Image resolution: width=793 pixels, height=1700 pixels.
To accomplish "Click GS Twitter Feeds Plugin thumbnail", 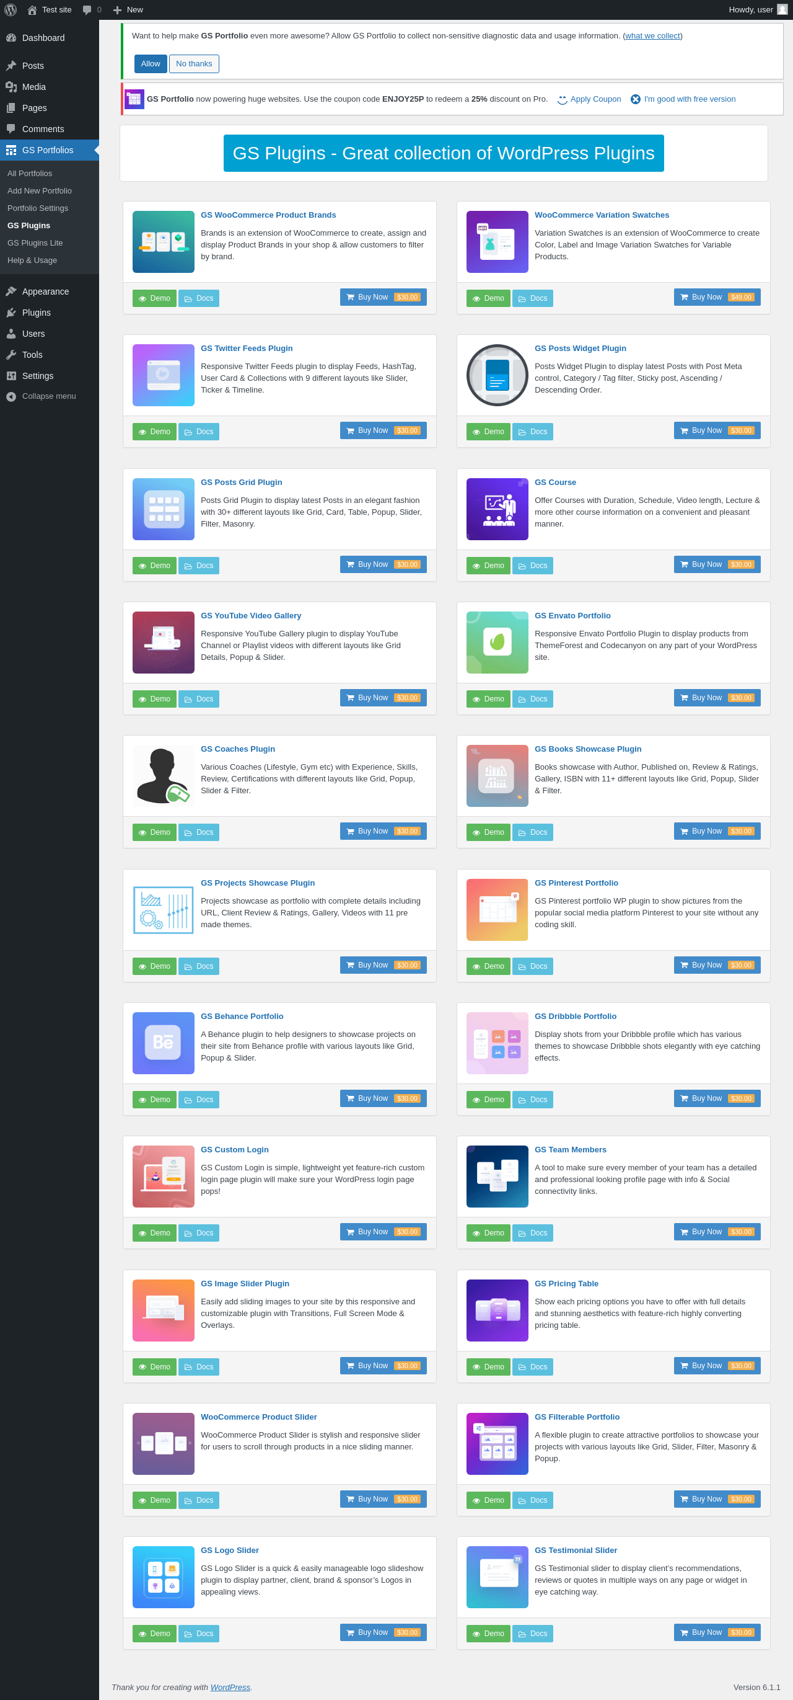I will click(164, 375).
